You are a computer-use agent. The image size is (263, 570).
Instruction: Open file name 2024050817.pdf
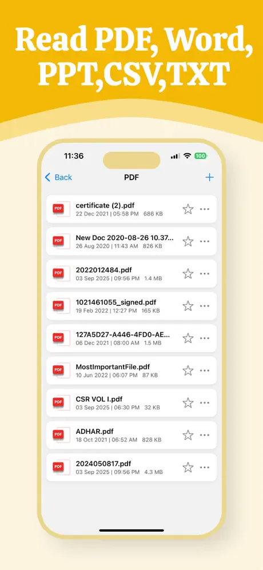pyautogui.click(x=103, y=464)
